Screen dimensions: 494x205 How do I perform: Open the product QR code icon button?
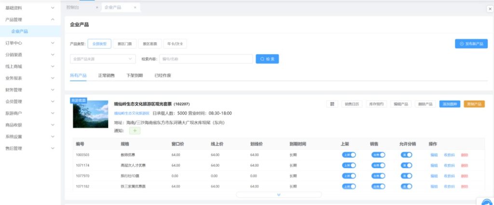pyautogui.click(x=332, y=104)
